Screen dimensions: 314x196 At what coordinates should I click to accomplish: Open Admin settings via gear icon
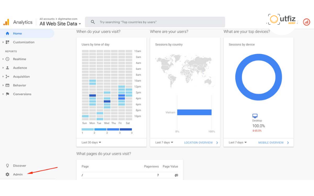(7, 174)
